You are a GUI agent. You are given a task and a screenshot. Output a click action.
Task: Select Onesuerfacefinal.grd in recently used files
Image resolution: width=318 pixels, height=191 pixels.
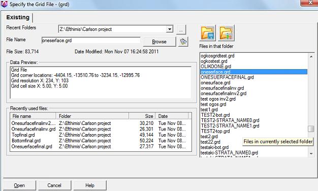click(x=31, y=146)
